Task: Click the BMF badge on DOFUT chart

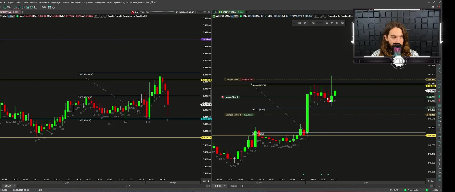Action: 11,16
